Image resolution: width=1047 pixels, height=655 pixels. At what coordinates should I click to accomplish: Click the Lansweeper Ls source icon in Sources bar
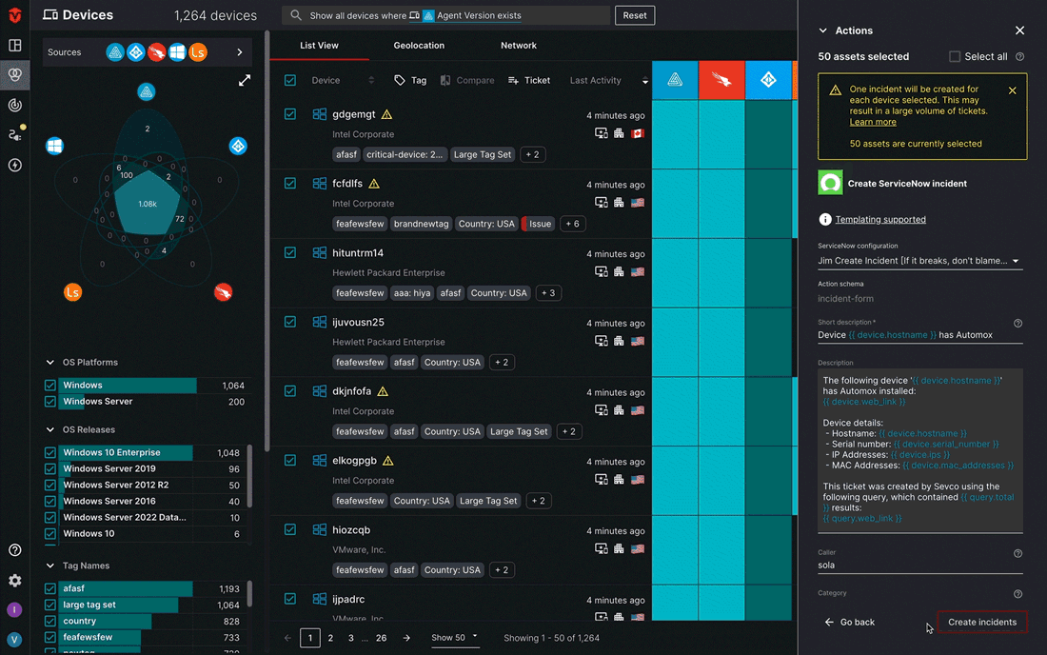coord(198,52)
